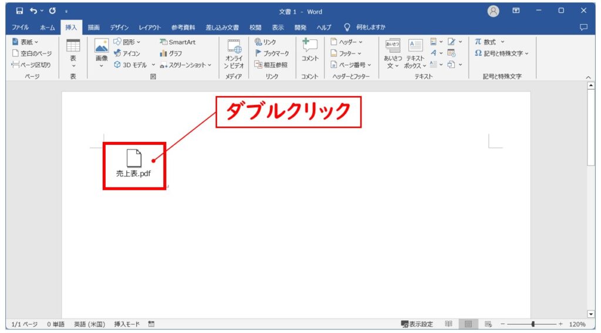
Task: Open 表示設定 in the status bar
Action: click(417, 324)
